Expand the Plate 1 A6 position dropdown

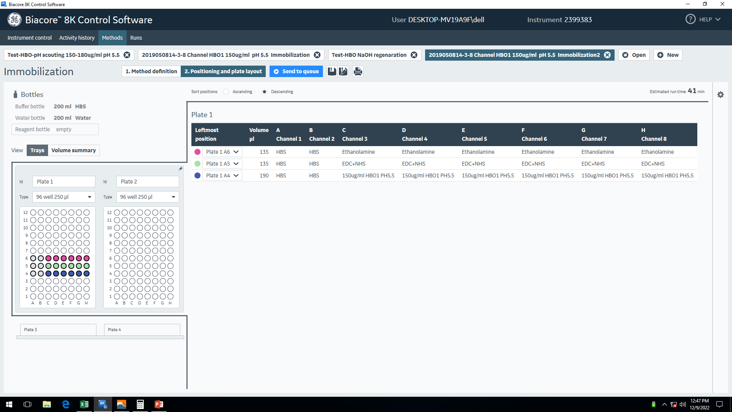[236, 152]
